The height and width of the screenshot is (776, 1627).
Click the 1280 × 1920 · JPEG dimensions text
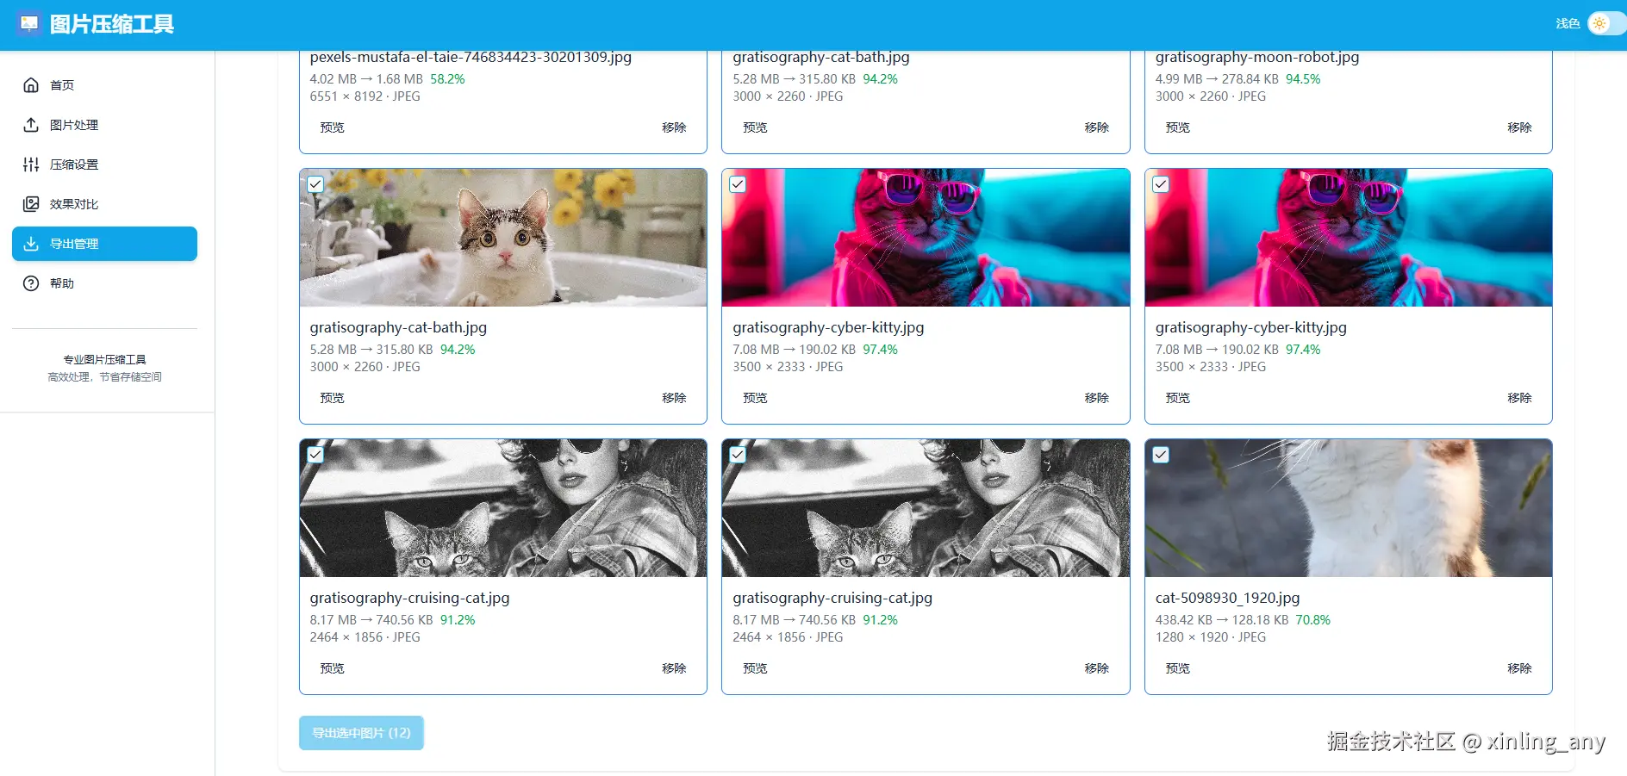[x=1211, y=637]
